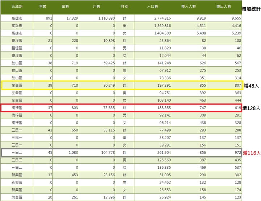The image size is (261, 201).
Task: Select the 楠梓區 name in the 188,355 row
Action: click(17, 108)
